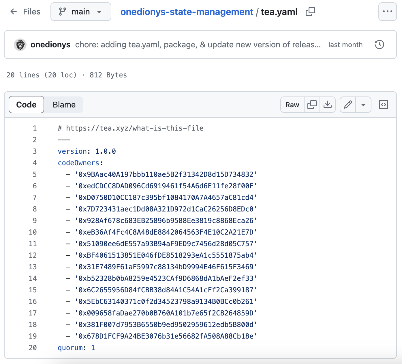Open the onedionys-state-management repository link

(187, 12)
